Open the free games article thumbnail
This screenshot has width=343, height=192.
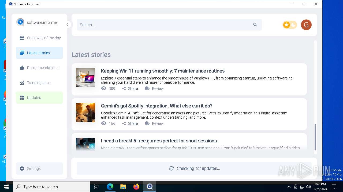(85, 145)
